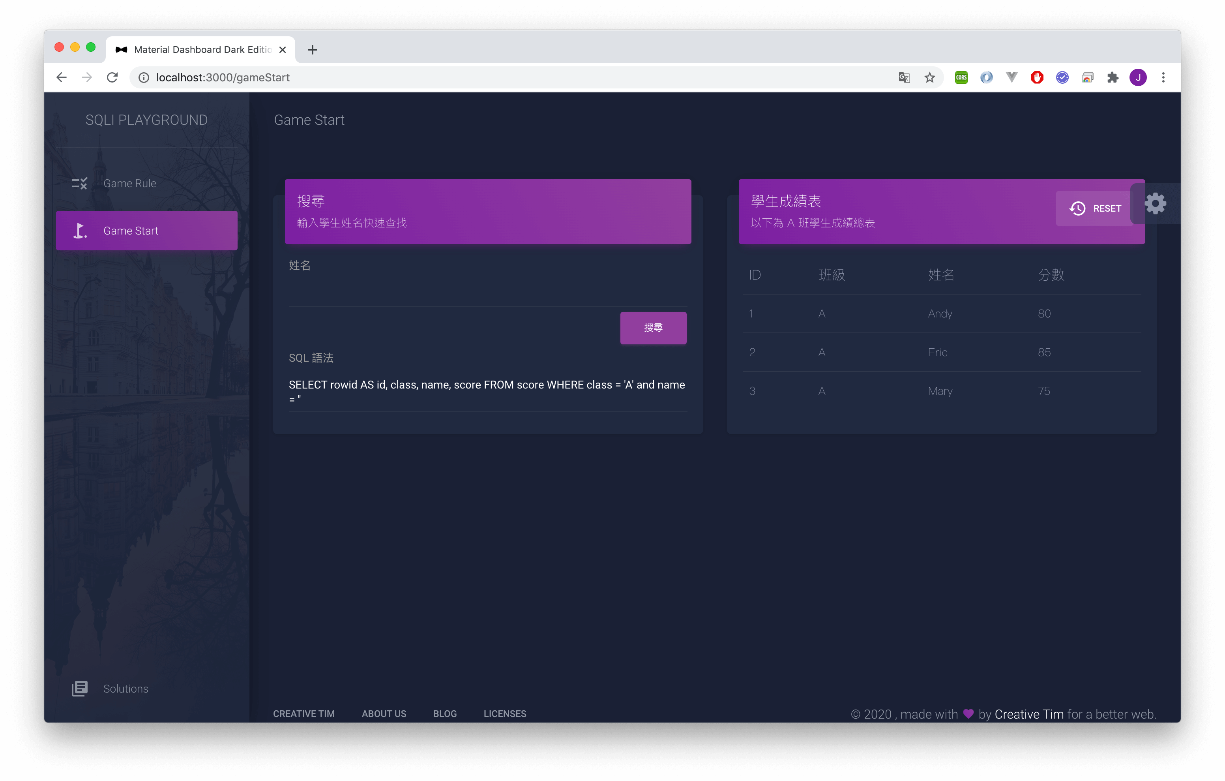Open the Extensions puzzle-piece menu
This screenshot has height=781, width=1225.
[1113, 77]
